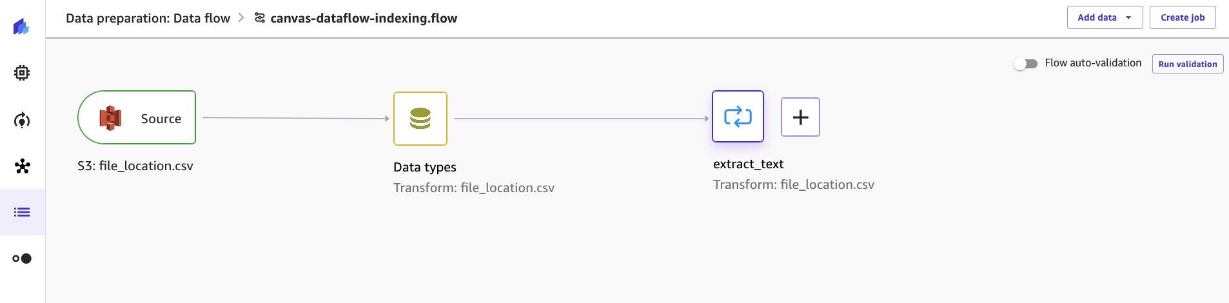This screenshot has width=1229, height=303.
Task: Add a step with the plus button
Action: pyautogui.click(x=800, y=117)
